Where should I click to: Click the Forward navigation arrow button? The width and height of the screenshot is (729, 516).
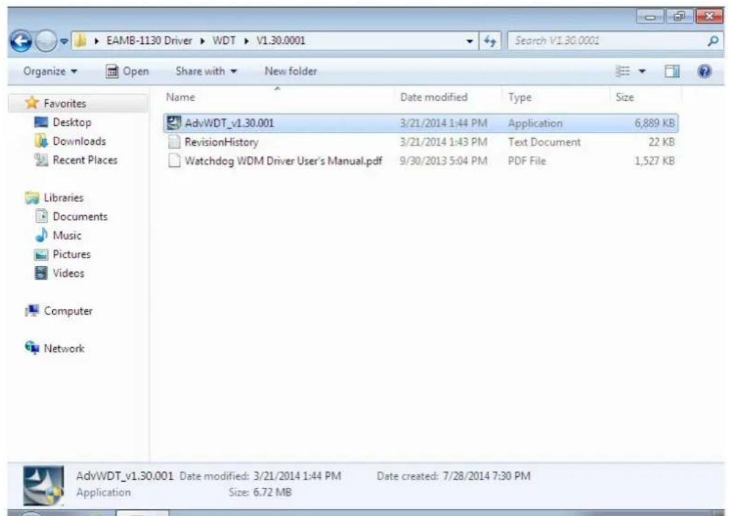point(45,42)
